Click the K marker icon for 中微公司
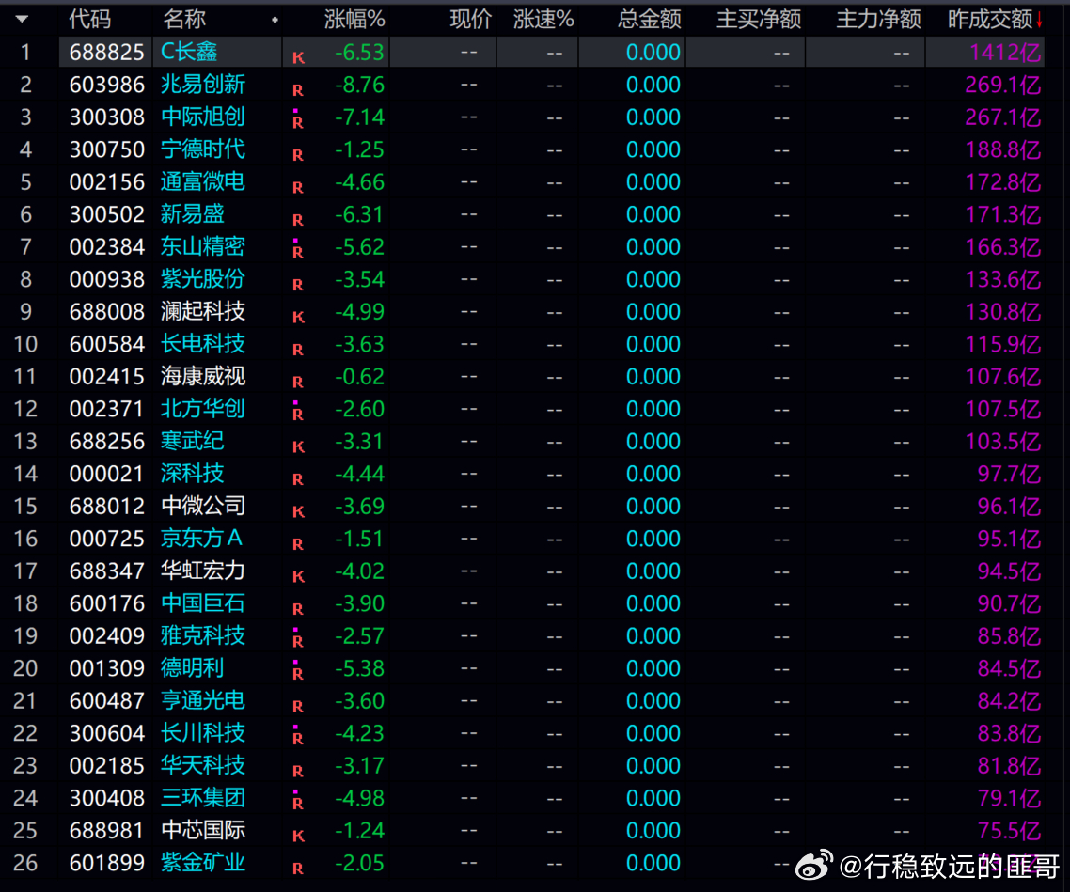The image size is (1070, 892). point(298,511)
